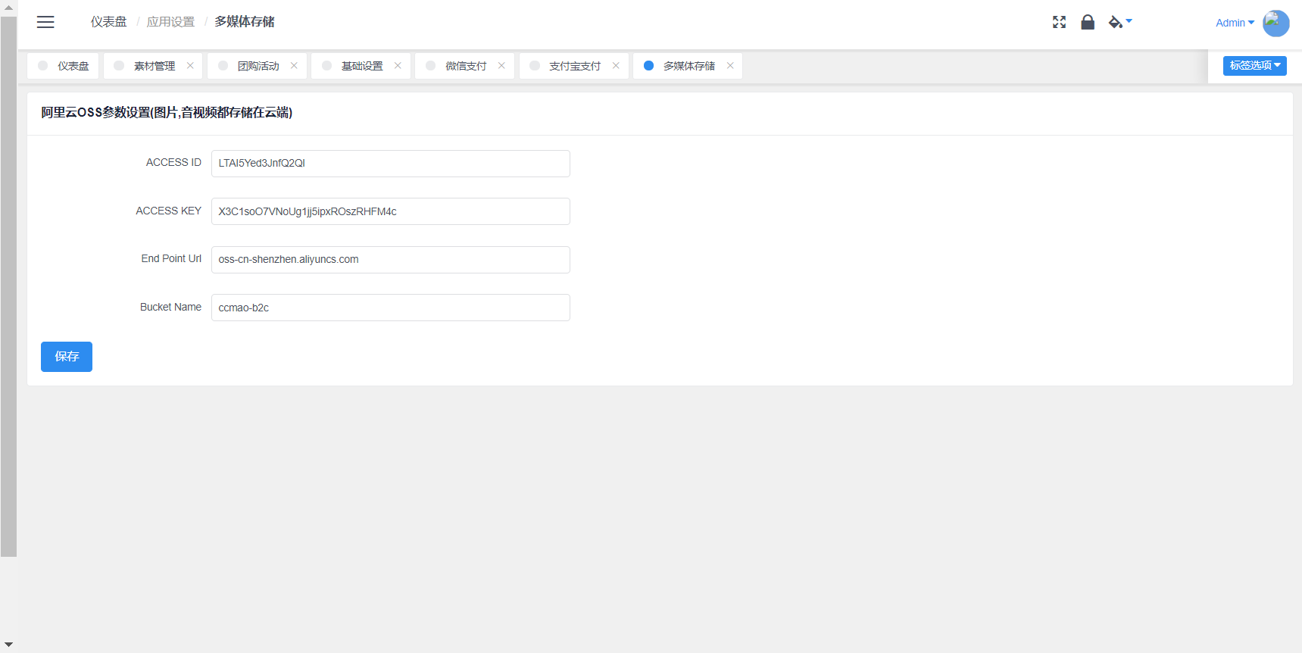Image resolution: width=1302 pixels, height=653 pixels.
Task: Close the 支付宝支付 tab
Action: pos(616,66)
